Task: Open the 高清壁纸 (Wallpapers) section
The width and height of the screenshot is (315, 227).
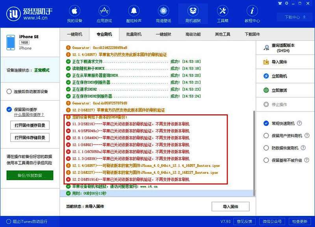Action: click(163, 10)
